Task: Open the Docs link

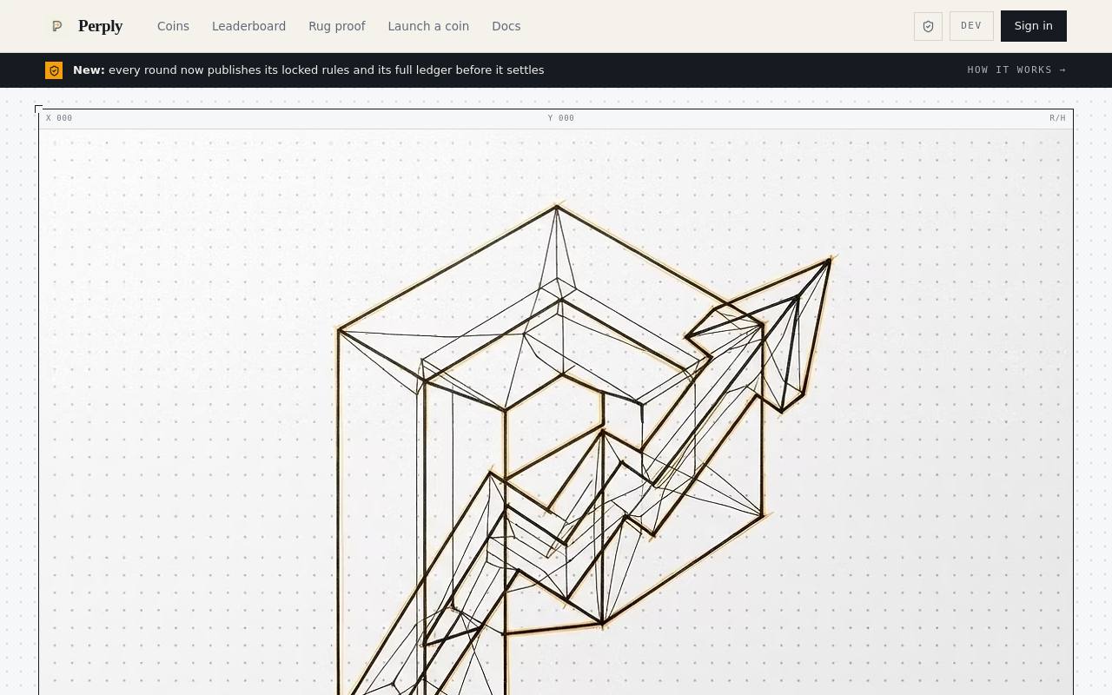Action: point(506,26)
